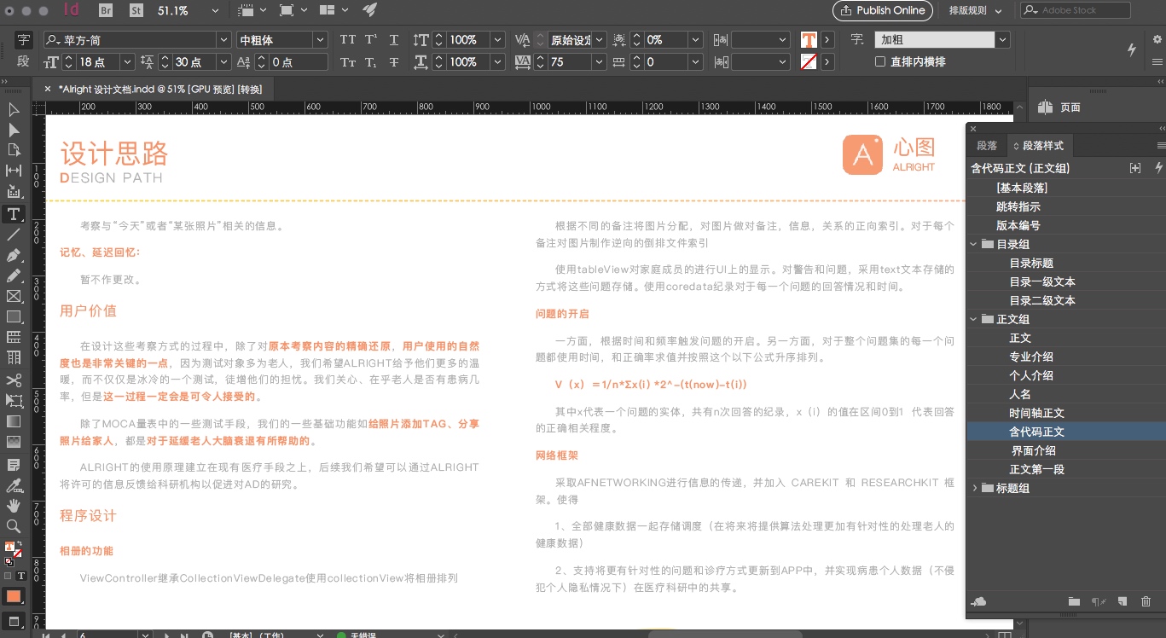
Task: Create a new paragraph style
Action: click(1122, 602)
